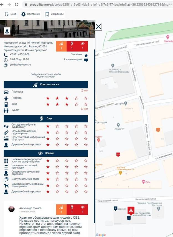The width and height of the screenshot is (173, 237).
Task: Click the eye badge in Громов's comment
Action: (x=83, y=209)
